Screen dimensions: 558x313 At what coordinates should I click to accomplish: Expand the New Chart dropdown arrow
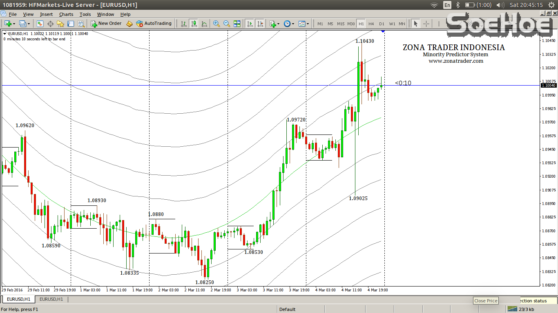(15, 24)
